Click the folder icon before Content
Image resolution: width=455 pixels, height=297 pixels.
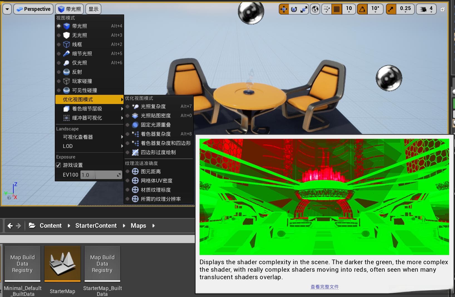(x=32, y=226)
